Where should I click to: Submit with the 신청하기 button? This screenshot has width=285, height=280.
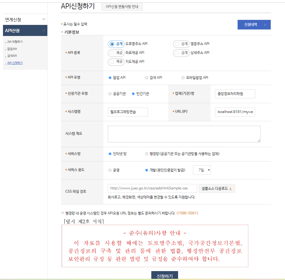(x=165, y=276)
